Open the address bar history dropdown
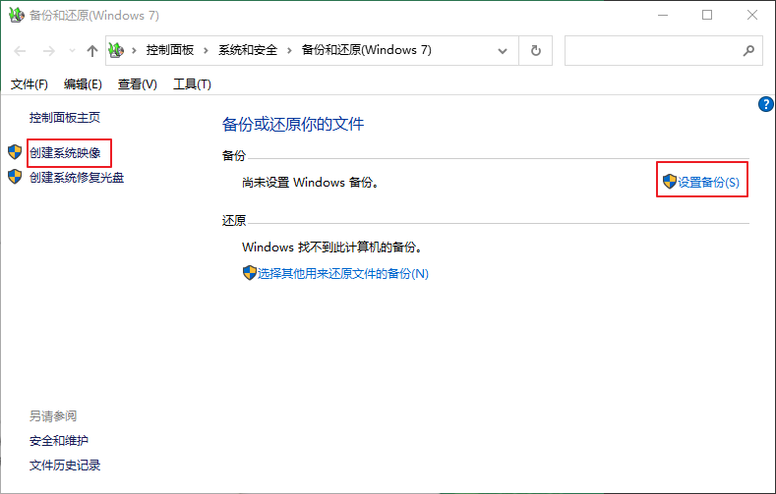 coord(503,51)
